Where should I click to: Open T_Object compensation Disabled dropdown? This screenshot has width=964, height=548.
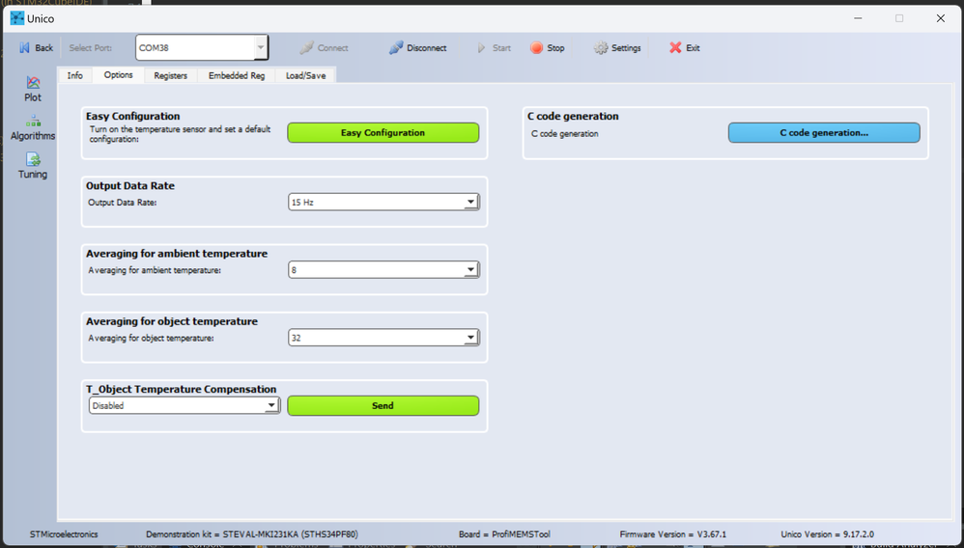click(184, 405)
